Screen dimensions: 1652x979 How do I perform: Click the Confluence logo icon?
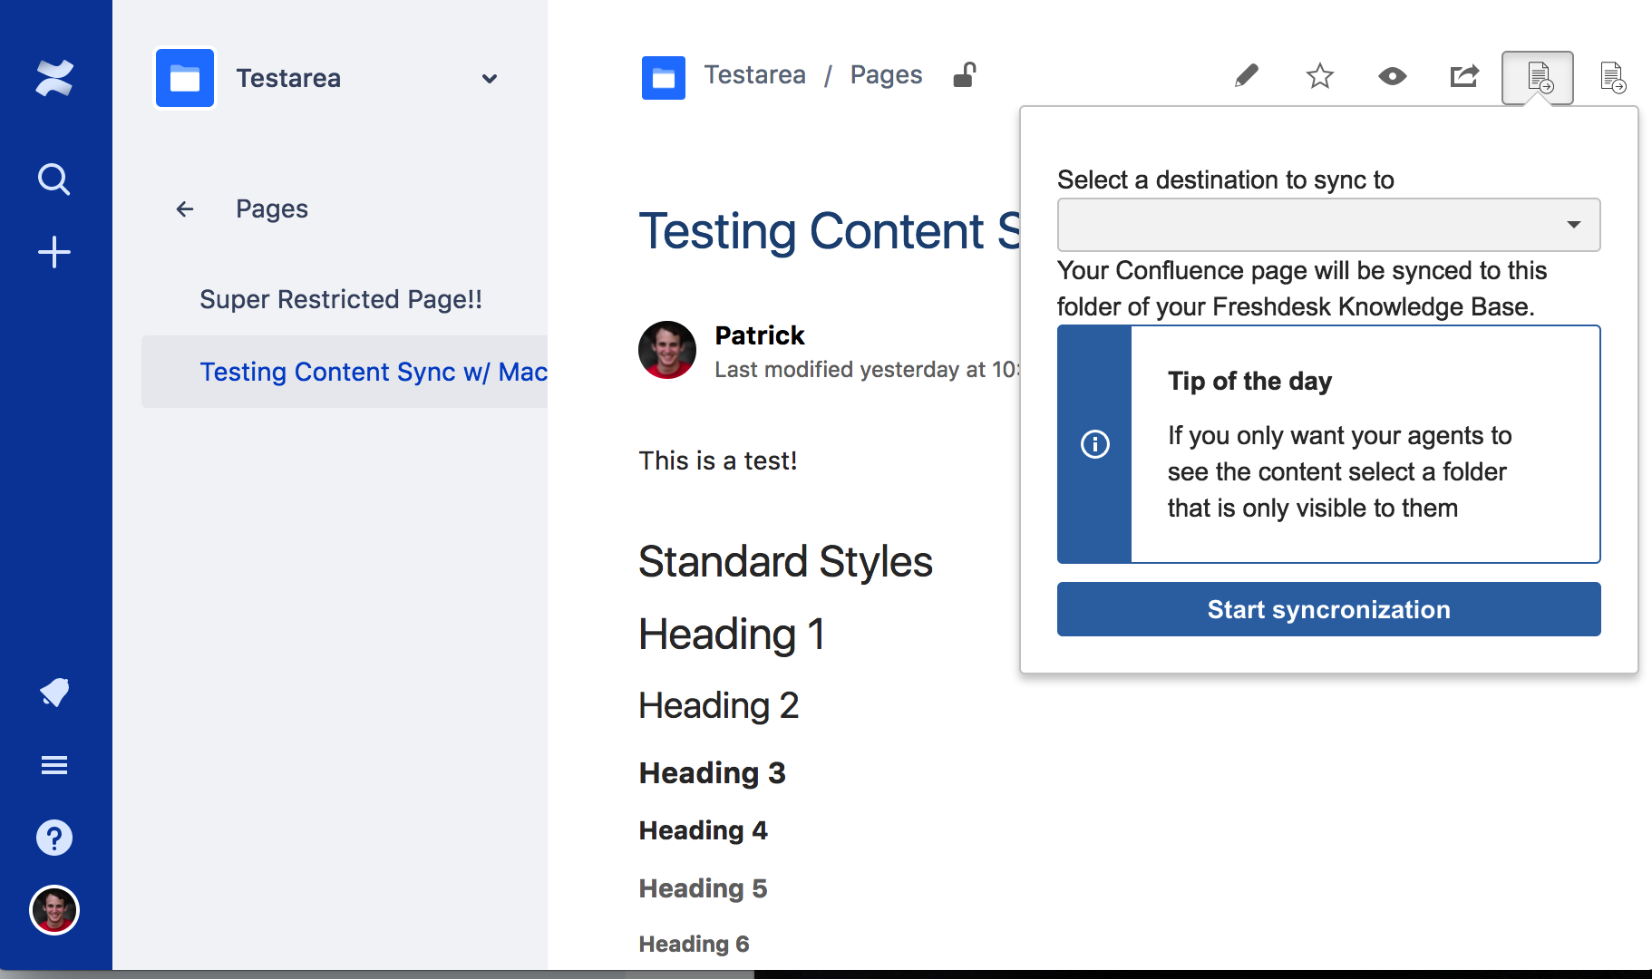[x=54, y=78]
